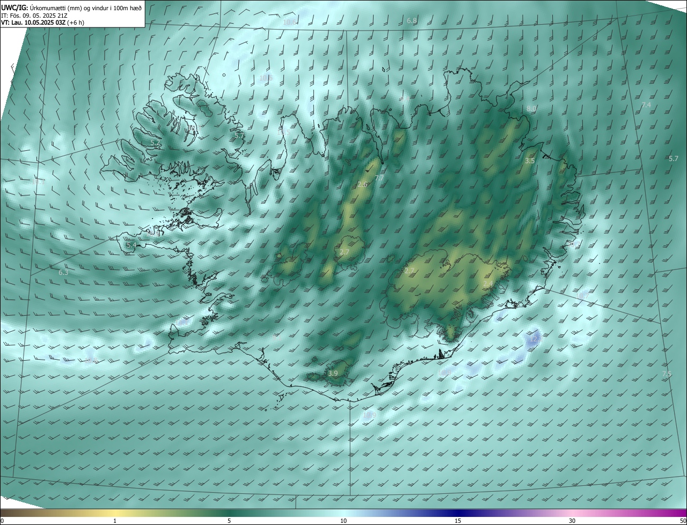Pick the dark blue band of the color scale

coord(458,513)
